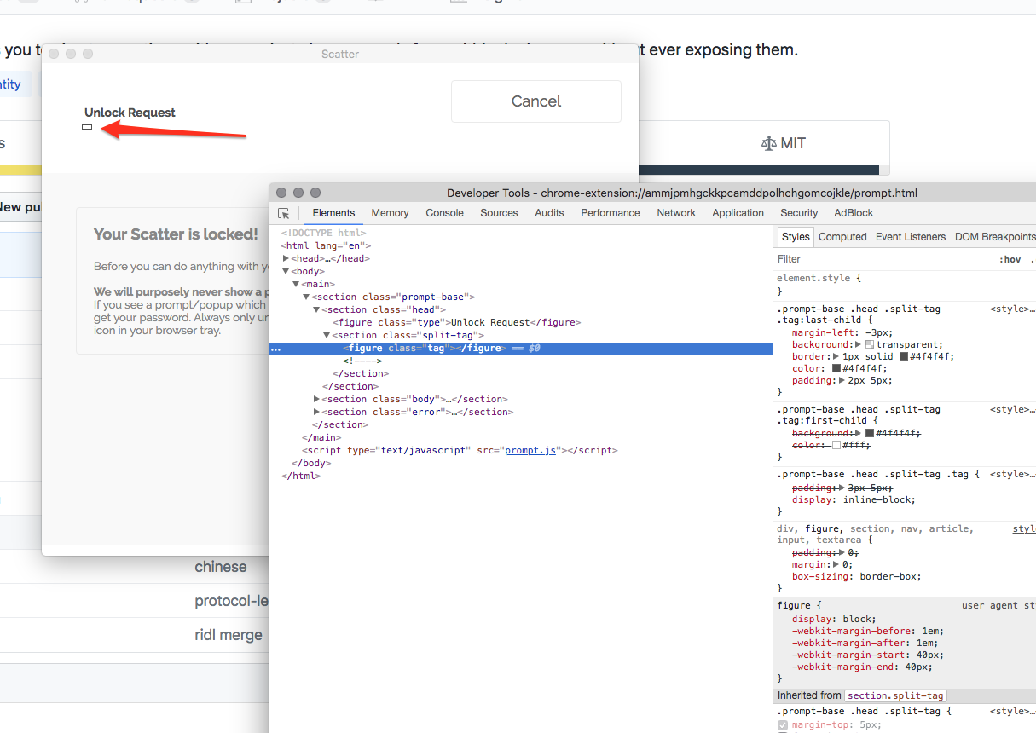Select the html lang en DOM row
1036x733 pixels.
[521, 245]
